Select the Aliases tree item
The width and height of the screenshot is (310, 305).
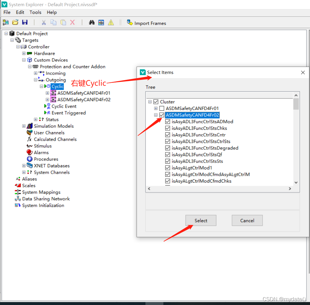29,179
